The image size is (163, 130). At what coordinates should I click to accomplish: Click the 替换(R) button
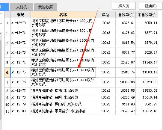(x=151, y=6)
